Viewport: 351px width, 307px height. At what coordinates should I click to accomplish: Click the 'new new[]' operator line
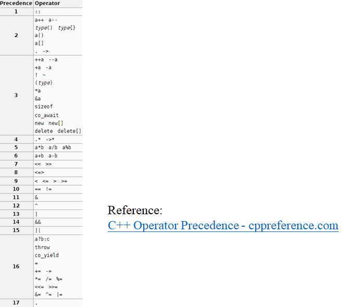(49, 123)
